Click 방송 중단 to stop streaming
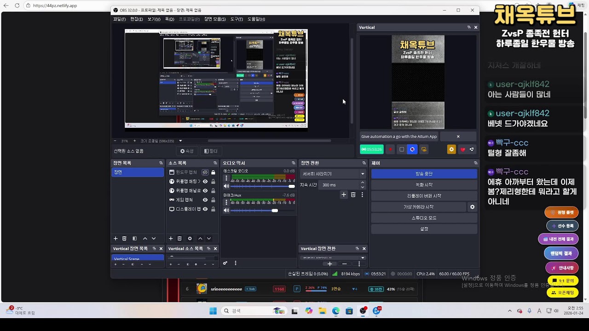 pos(424,174)
